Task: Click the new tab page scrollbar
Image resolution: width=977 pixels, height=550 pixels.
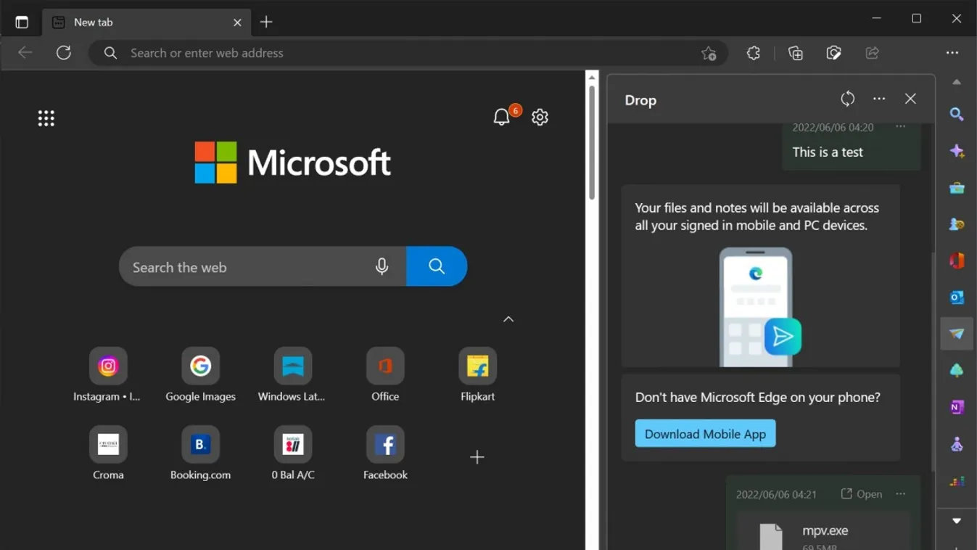Action: (592, 142)
